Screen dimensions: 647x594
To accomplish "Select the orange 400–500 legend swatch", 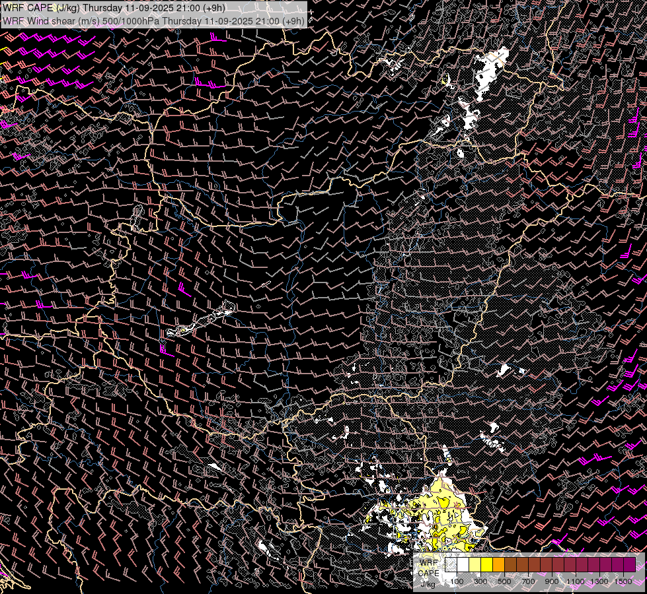I will pyautogui.click(x=498, y=564).
